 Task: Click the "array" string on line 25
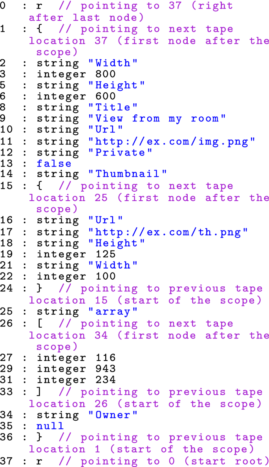pos(113,311)
